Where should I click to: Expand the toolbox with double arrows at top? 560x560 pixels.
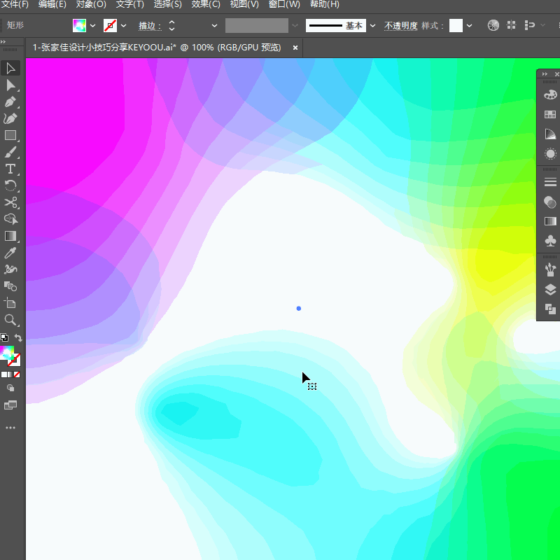(x=3, y=42)
